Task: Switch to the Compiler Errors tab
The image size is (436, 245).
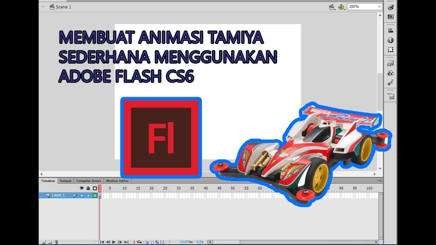Action: [x=89, y=181]
